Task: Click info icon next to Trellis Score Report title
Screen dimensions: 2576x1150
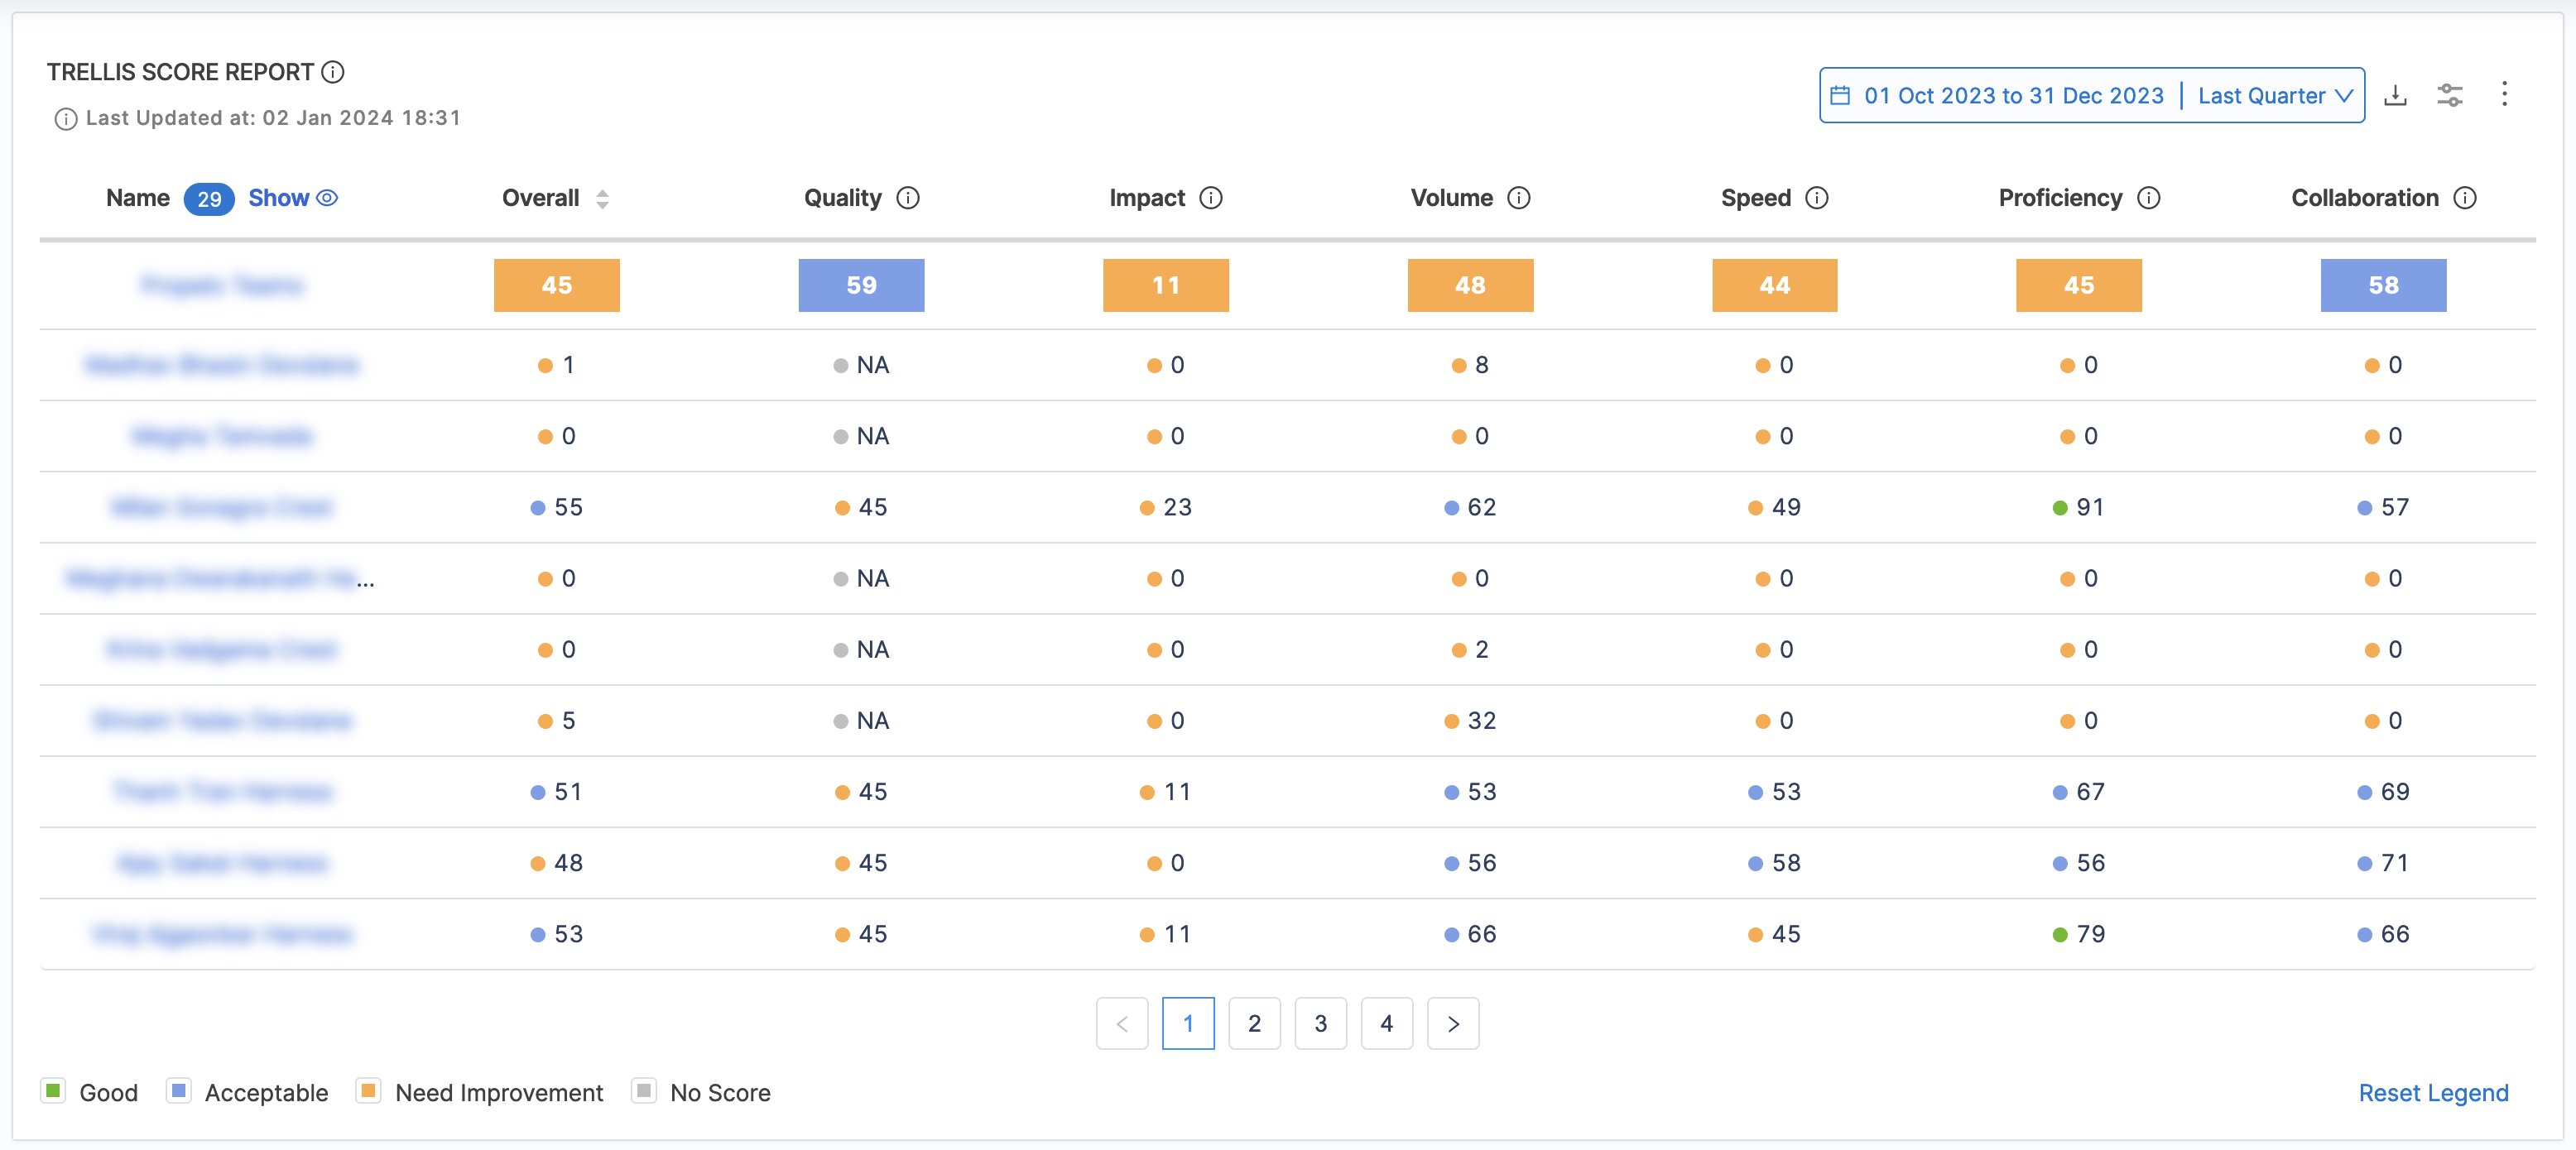Action: click(333, 72)
